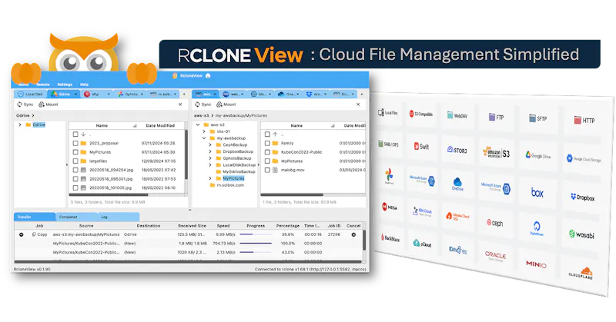This screenshot has width=616, height=322.
Task: Click Sync in the aws-s3 pane
Action: (x=203, y=105)
